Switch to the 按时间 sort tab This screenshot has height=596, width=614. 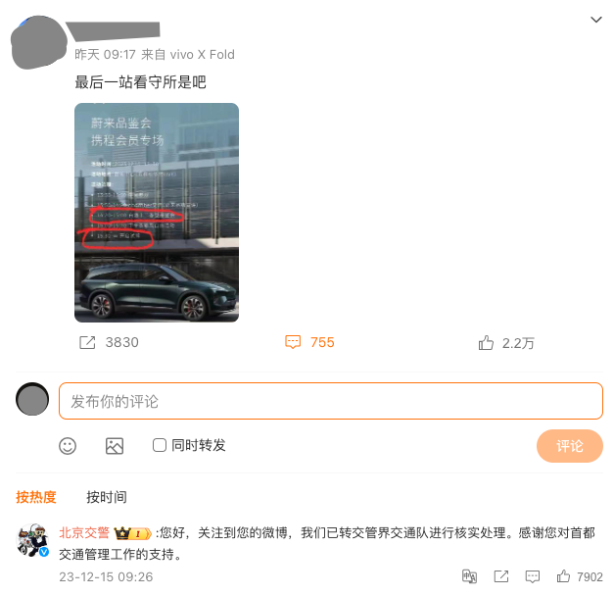(x=107, y=497)
